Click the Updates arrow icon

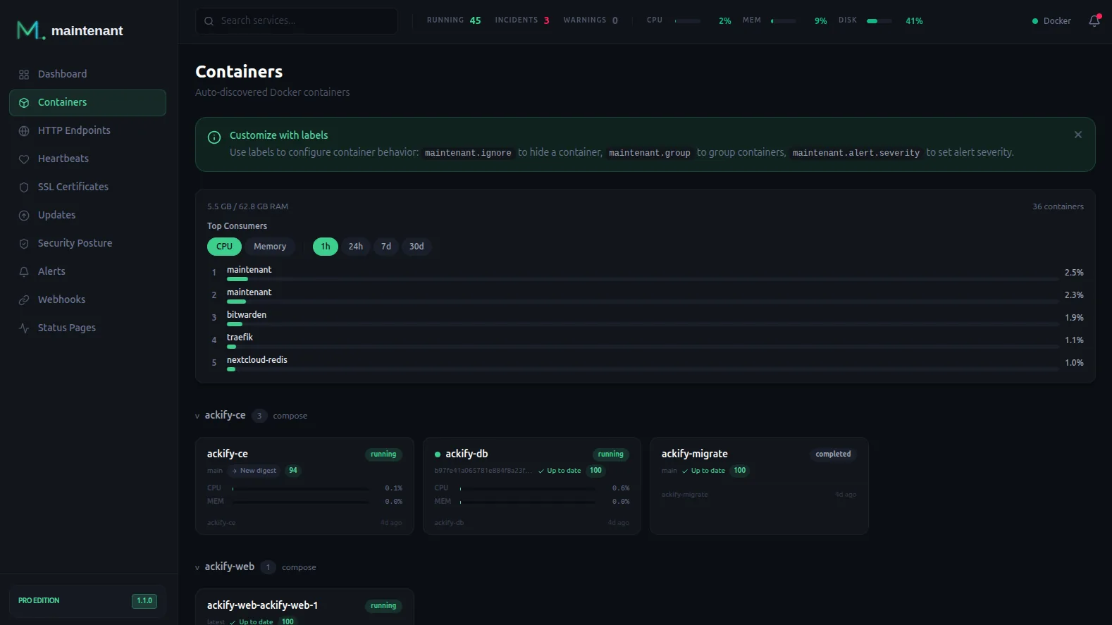coord(24,216)
